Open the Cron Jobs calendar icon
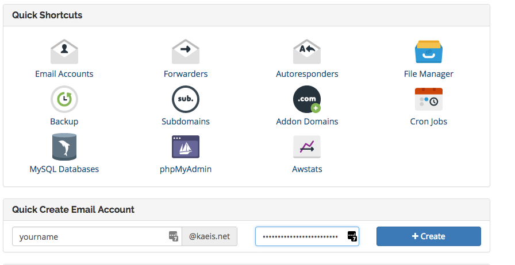Screen dimensions: 515x265 (x=428, y=99)
